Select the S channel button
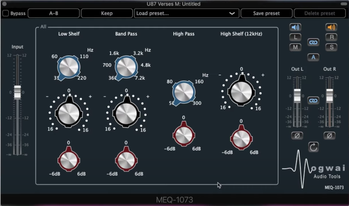Screen dimensions: 349x206 [x=331, y=47]
